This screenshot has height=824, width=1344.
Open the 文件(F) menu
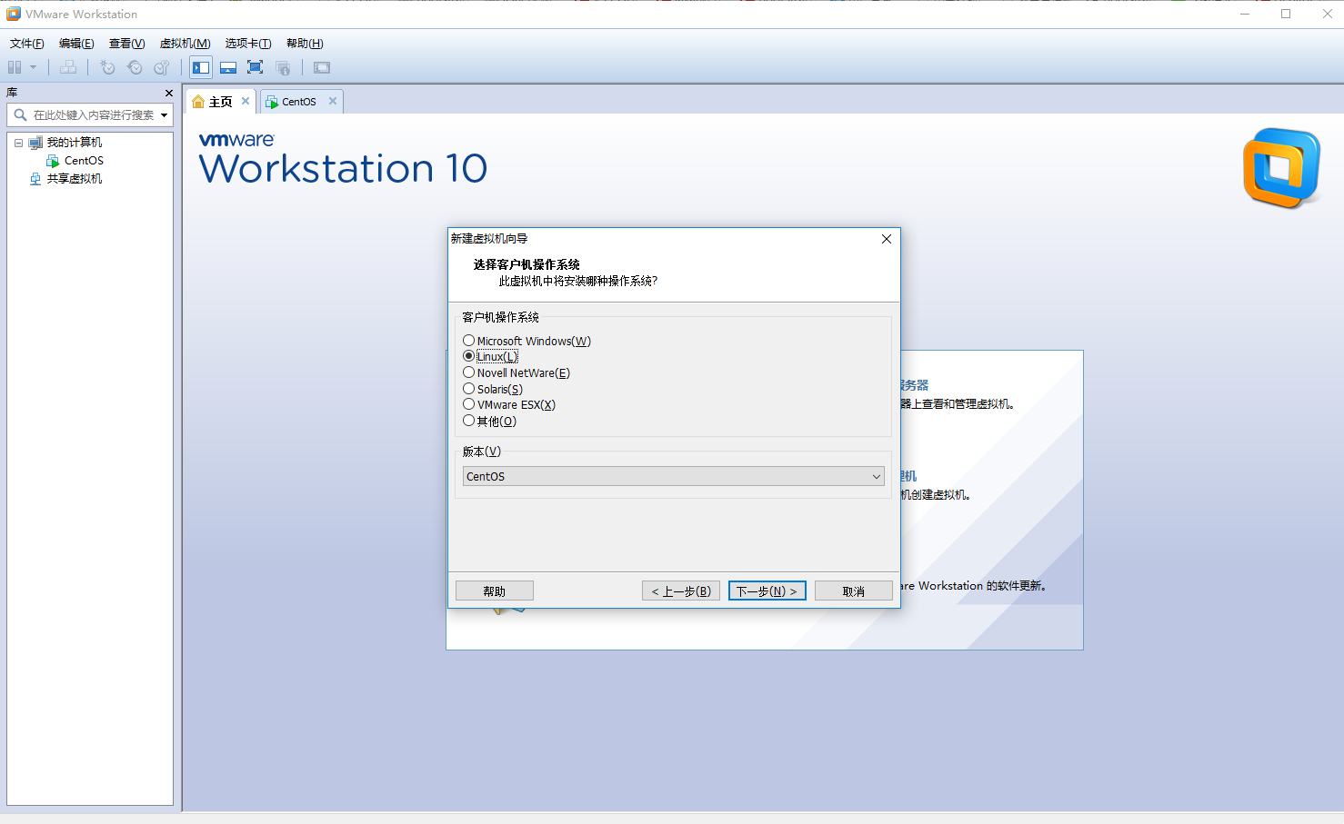[x=27, y=44]
